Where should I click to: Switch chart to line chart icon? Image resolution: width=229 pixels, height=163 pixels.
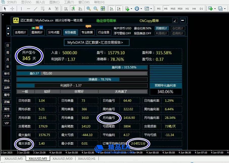(x=80, y=9)
